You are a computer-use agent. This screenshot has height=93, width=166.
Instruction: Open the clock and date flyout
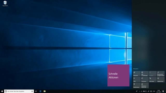pos(158,91)
